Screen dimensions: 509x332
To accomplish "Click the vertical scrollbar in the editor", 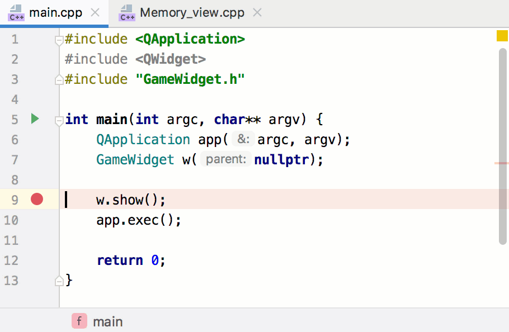I will [503, 145].
